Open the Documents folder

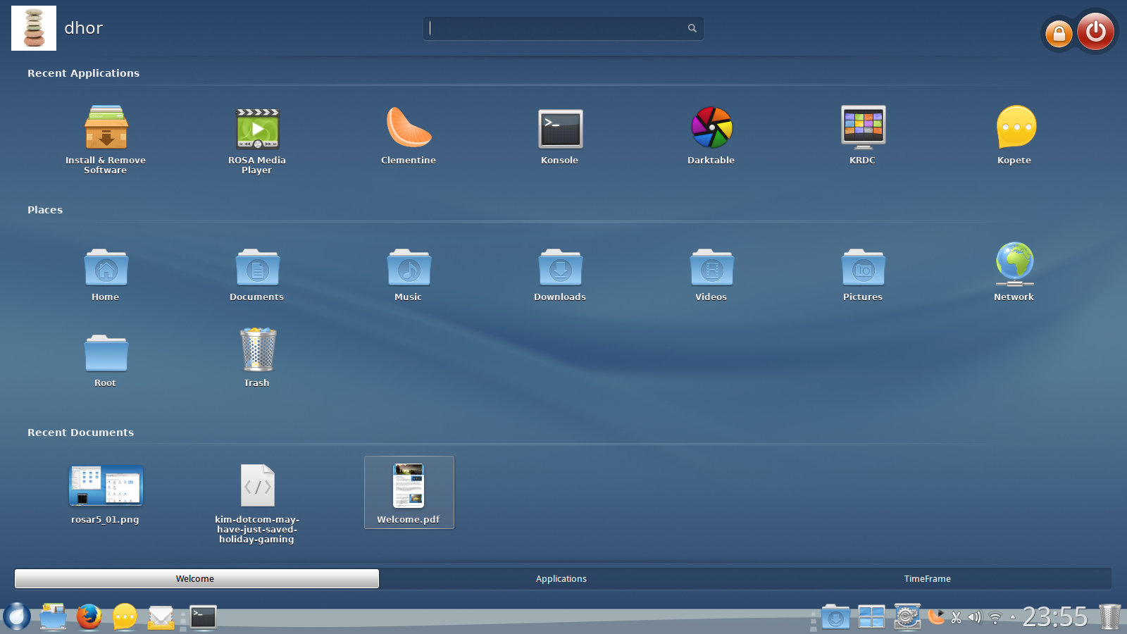[257, 274]
